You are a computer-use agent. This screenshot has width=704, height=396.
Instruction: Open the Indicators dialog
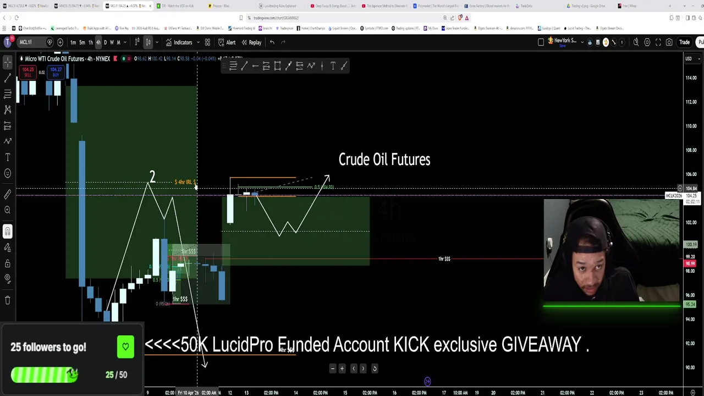click(x=179, y=42)
